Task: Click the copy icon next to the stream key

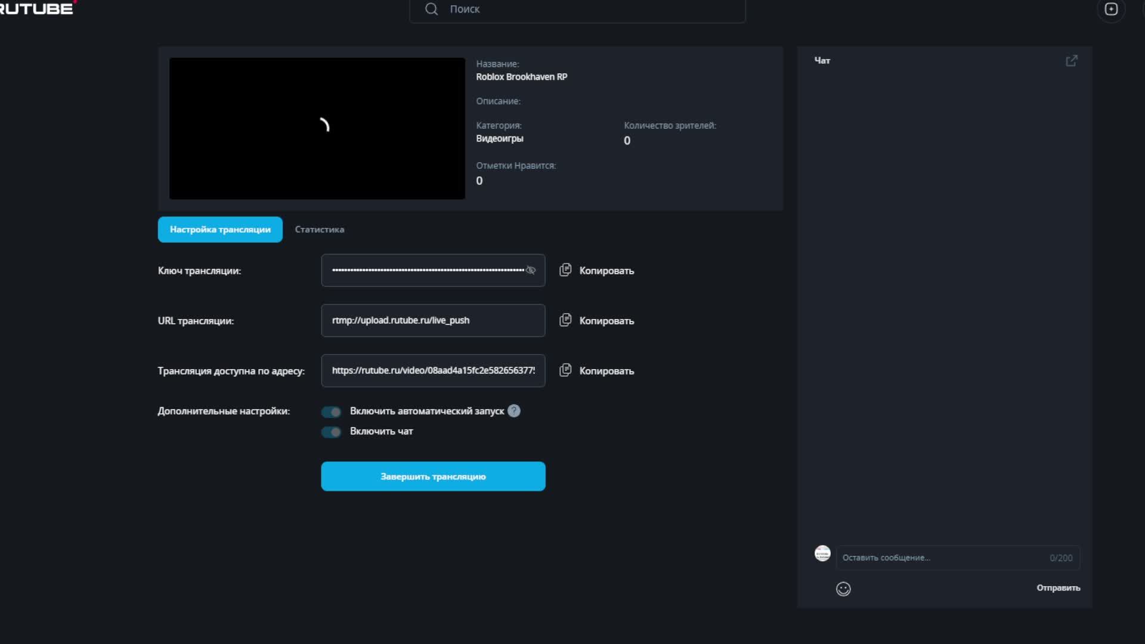Action: [x=565, y=270]
